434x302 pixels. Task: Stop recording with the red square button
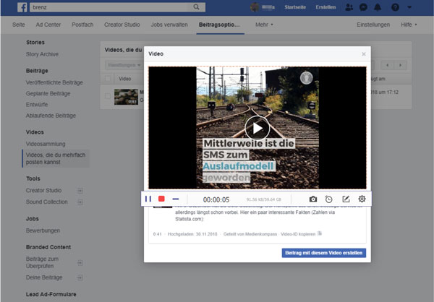point(161,199)
